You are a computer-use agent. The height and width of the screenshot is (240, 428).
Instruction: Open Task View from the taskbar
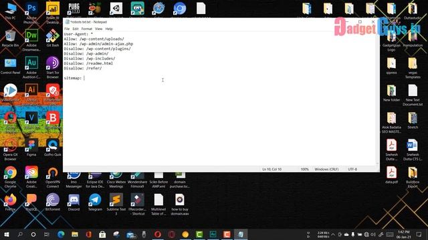[47, 234]
